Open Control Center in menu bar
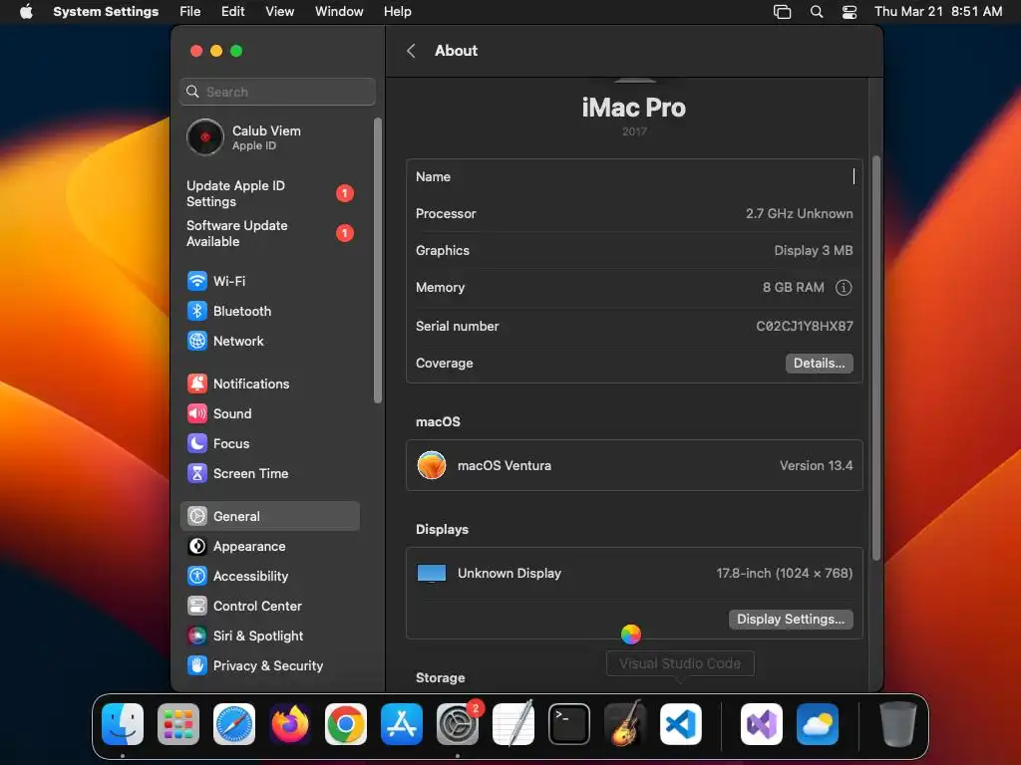Viewport: 1021px width, 765px height. (850, 12)
